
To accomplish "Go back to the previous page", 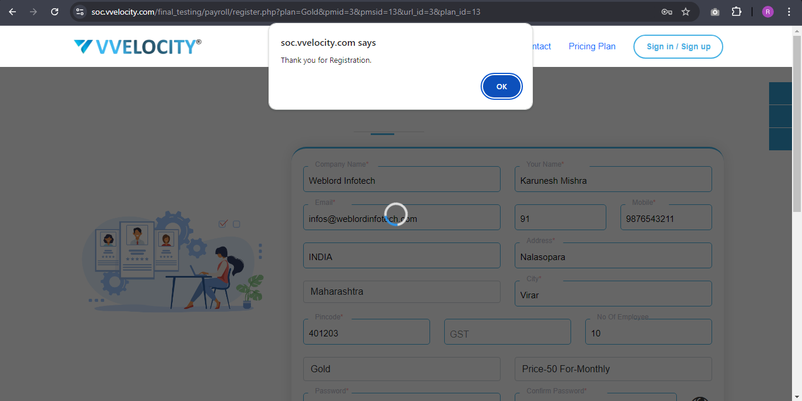I will [12, 12].
